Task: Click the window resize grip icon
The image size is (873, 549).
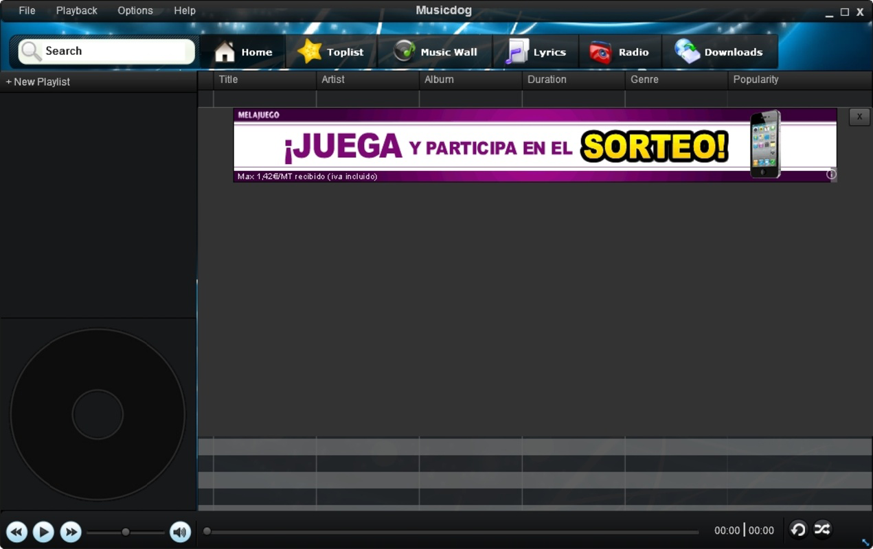Action: (x=865, y=542)
